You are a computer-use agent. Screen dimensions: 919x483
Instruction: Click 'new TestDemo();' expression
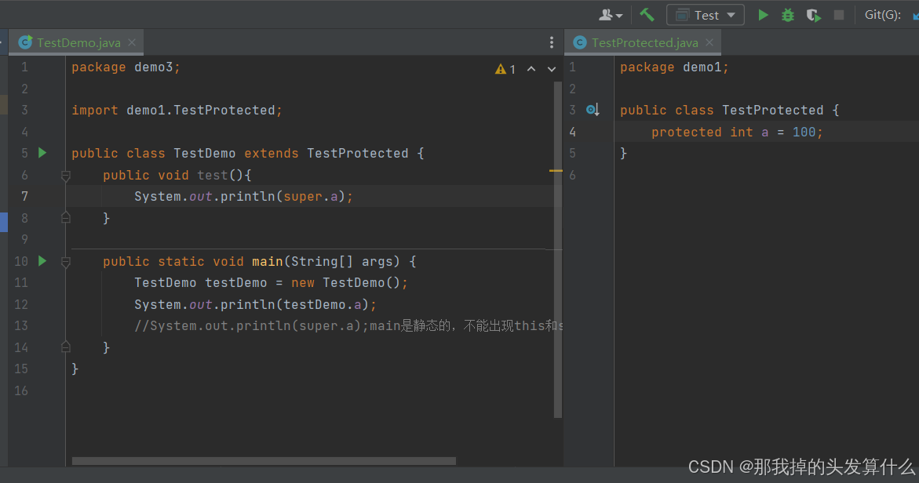349,283
